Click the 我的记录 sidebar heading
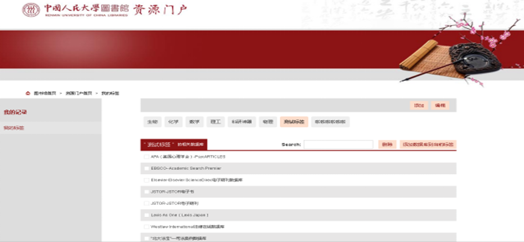The width and height of the screenshot is (524, 242). 15,112
